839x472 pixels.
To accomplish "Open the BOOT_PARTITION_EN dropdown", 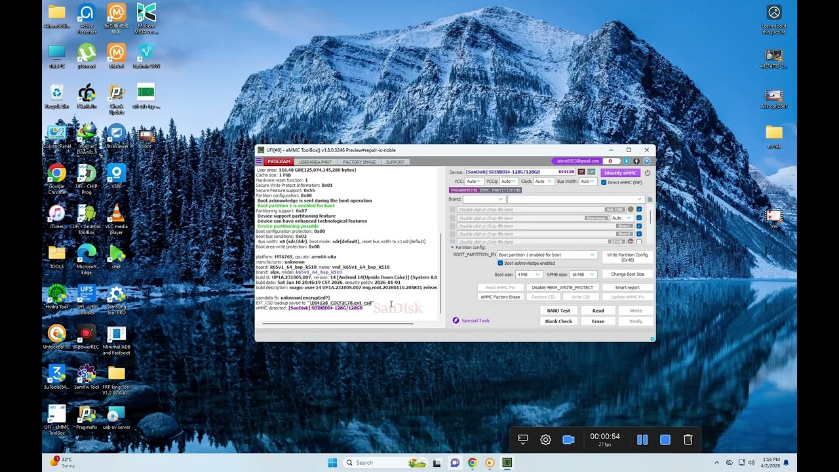I will 547,255.
